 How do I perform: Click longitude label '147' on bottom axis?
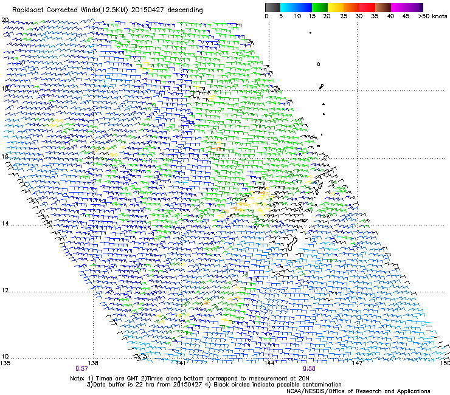(357, 363)
